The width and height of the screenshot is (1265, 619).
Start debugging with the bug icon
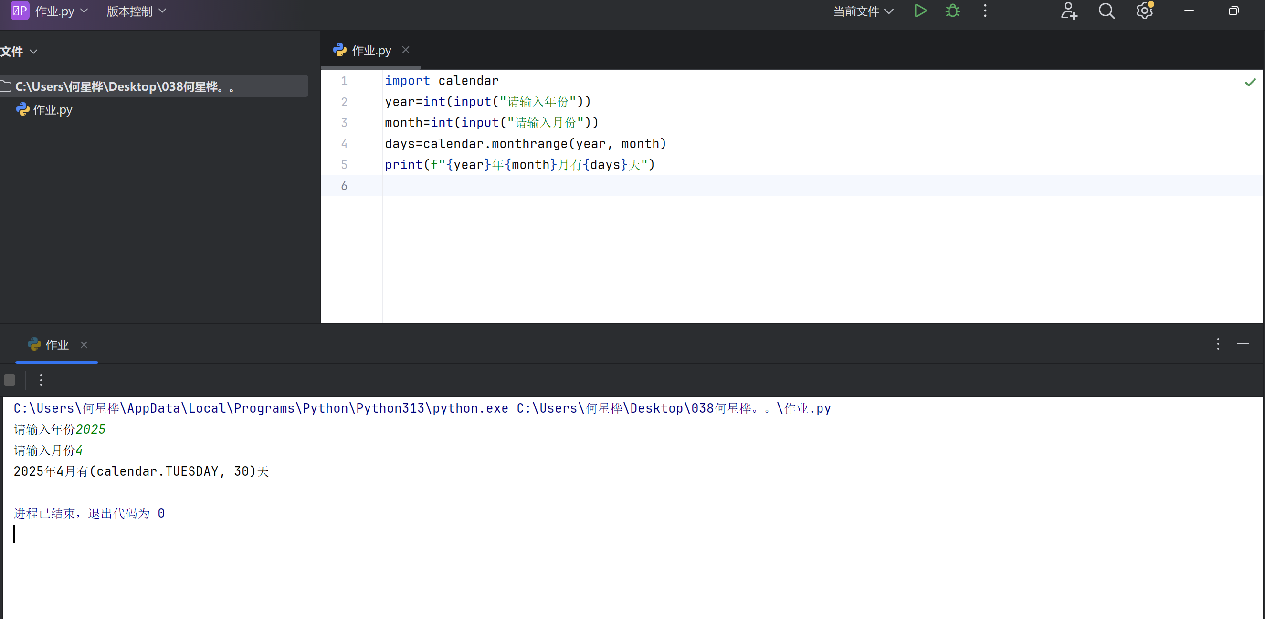click(953, 11)
